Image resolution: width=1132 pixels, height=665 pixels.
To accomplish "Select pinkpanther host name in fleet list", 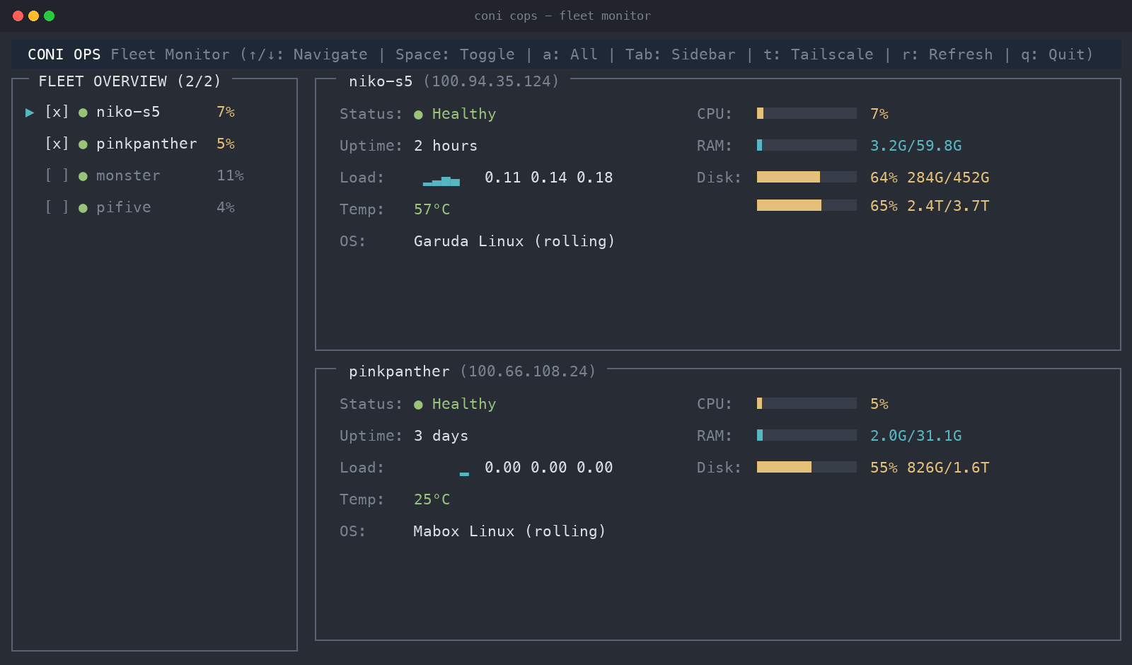I will click(x=146, y=144).
